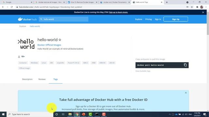Click the Container tag chip

[x=23, y=63]
